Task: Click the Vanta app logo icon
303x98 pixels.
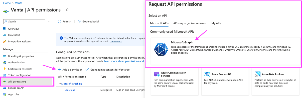Action: 6,11
